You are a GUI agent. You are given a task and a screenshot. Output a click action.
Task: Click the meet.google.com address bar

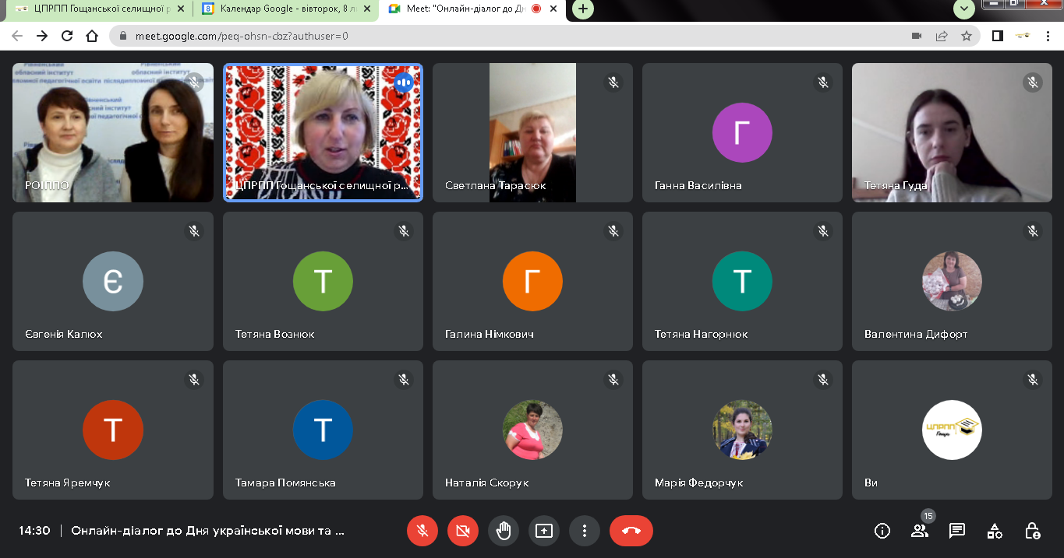tap(468, 36)
